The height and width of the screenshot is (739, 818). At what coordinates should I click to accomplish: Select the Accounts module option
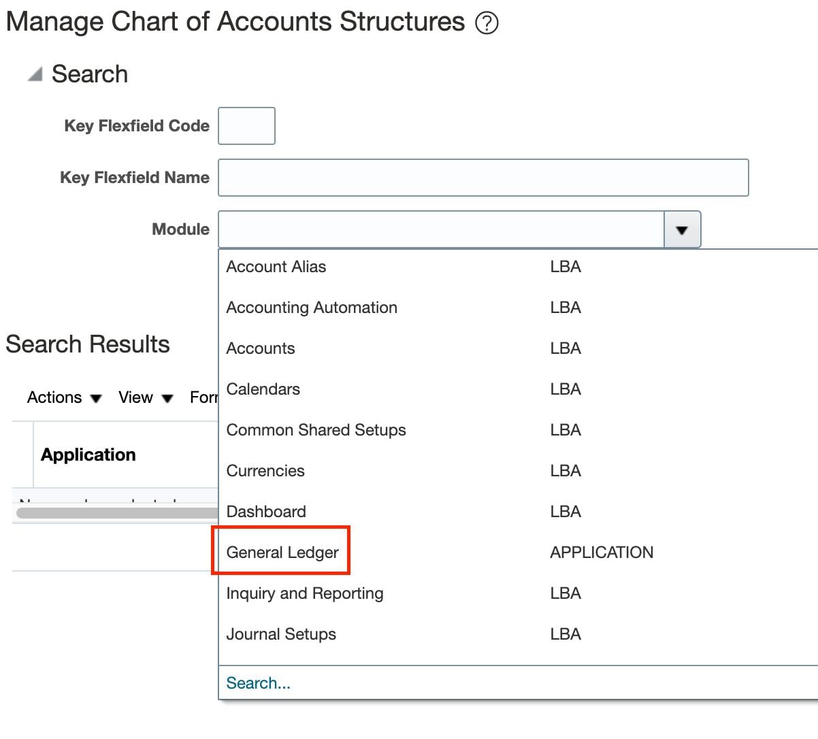pos(261,348)
